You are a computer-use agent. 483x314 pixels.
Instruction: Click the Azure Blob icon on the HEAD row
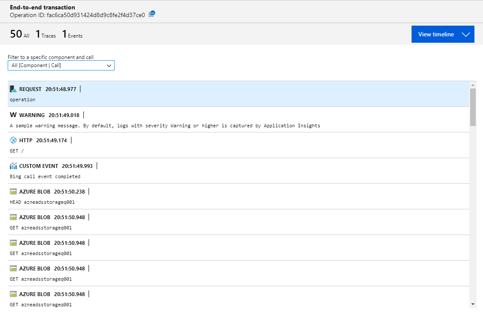tap(13, 191)
